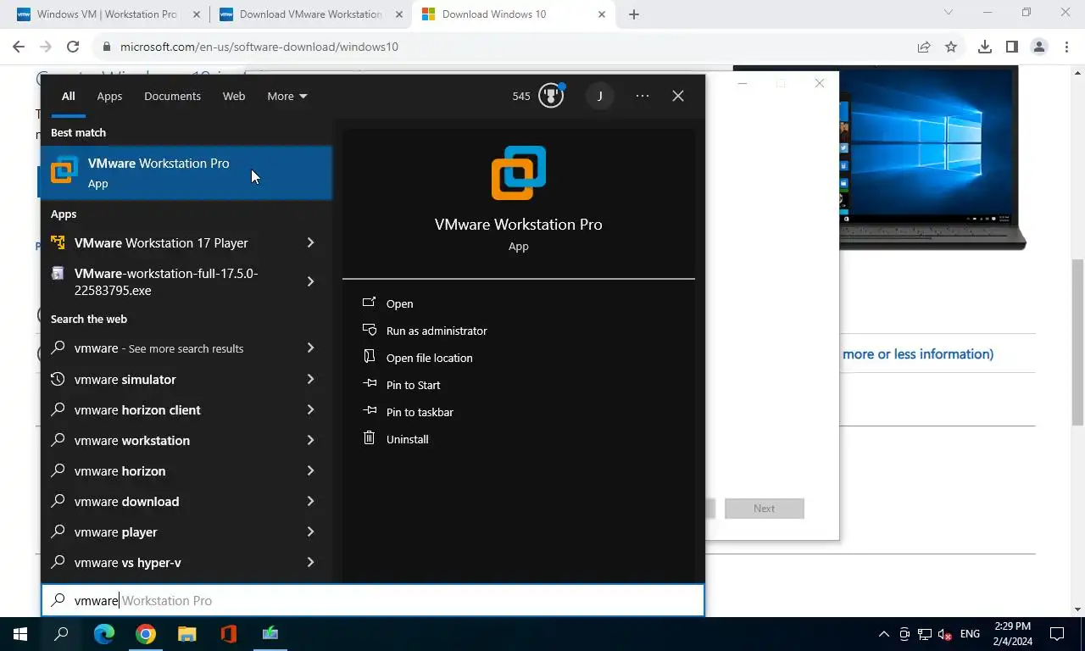
Task: Switch to Download VMware Workstation tab
Action: click(310, 14)
